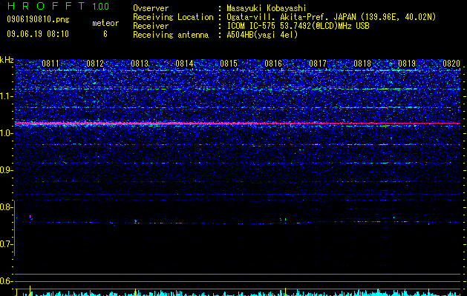Select the 0815 time label
The width and height of the screenshot is (467, 296).
(229, 64)
